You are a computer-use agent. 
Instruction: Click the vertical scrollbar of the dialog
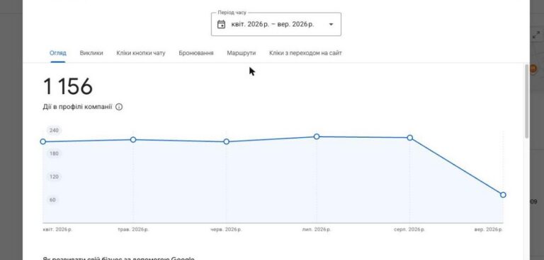click(527, 102)
